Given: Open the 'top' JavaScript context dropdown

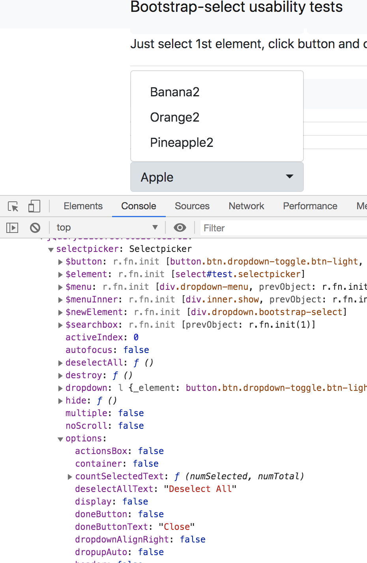Looking at the screenshot, I should point(107,227).
